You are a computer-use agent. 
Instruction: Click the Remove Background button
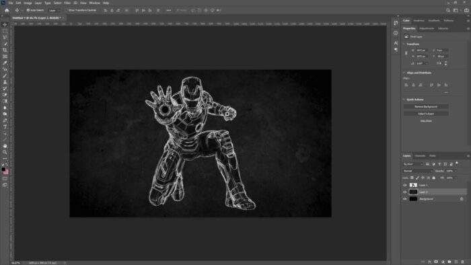(426, 106)
